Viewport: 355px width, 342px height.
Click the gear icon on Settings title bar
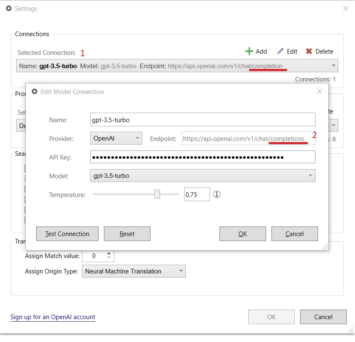pos(9,8)
